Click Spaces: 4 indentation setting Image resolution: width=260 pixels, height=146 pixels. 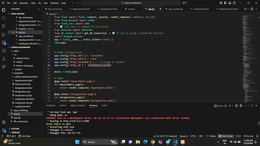tap(184, 136)
